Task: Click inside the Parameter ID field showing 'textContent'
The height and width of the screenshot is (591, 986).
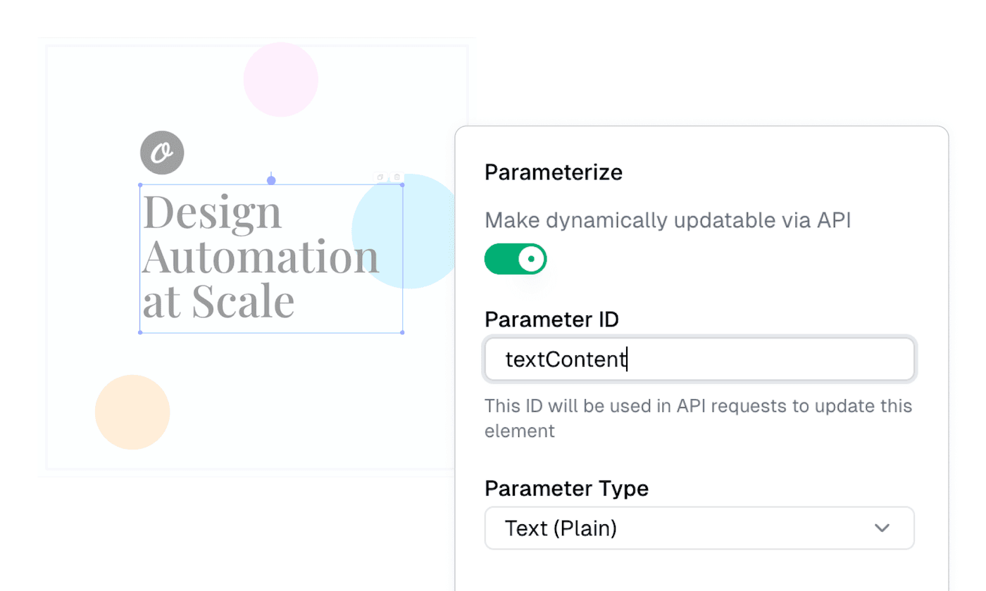Action: coord(699,360)
